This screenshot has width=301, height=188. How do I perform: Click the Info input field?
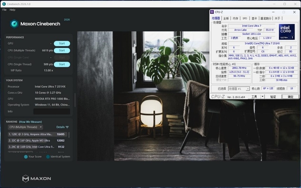[52, 111]
